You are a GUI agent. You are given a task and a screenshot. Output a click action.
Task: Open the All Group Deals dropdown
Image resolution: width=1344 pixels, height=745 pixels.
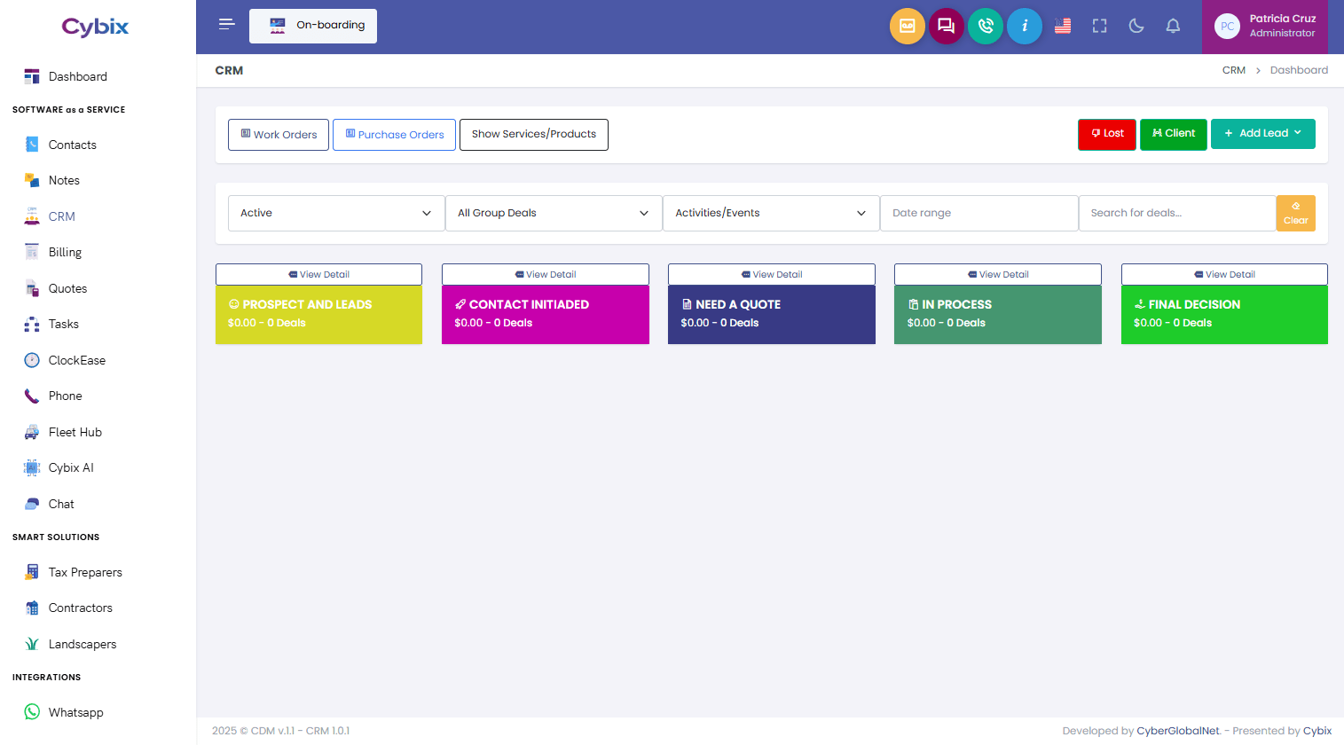(x=554, y=213)
